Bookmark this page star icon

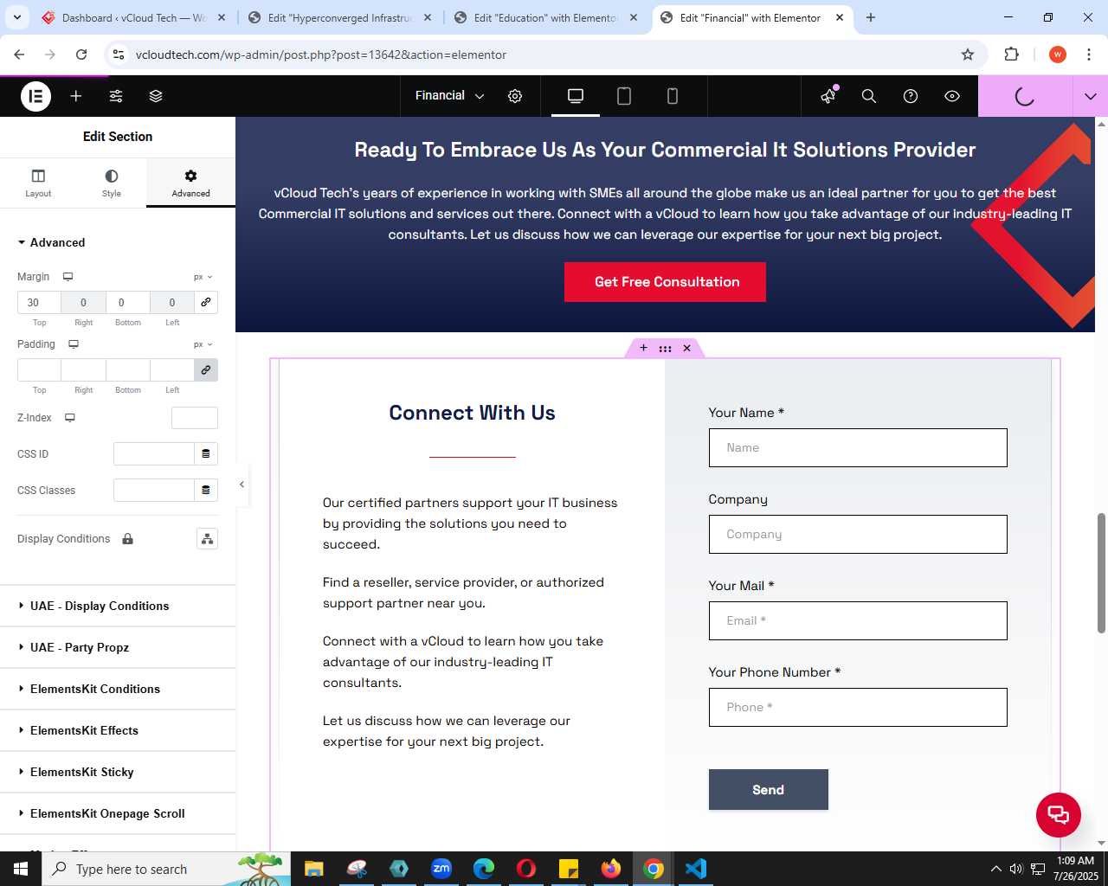coord(968,55)
